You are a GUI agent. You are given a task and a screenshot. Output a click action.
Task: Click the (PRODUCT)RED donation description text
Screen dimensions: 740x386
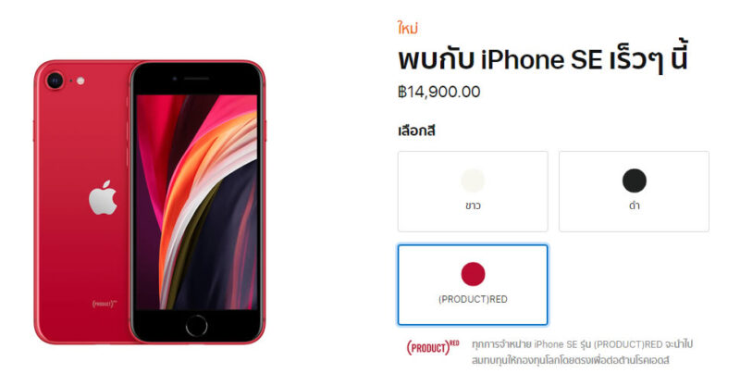583,352
